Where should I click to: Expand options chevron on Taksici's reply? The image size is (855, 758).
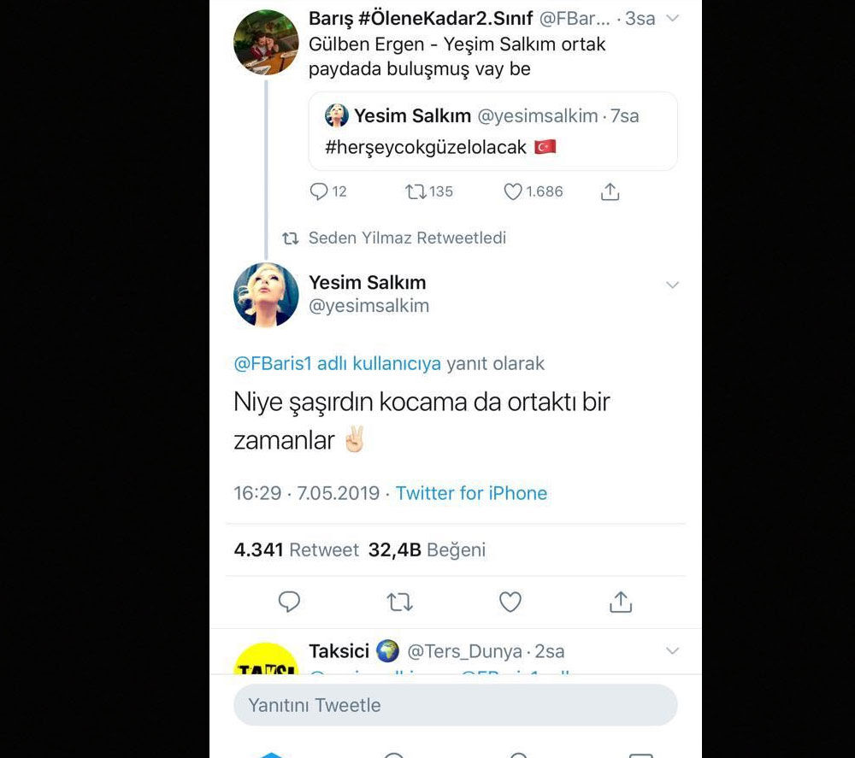click(x=672, y=651)
